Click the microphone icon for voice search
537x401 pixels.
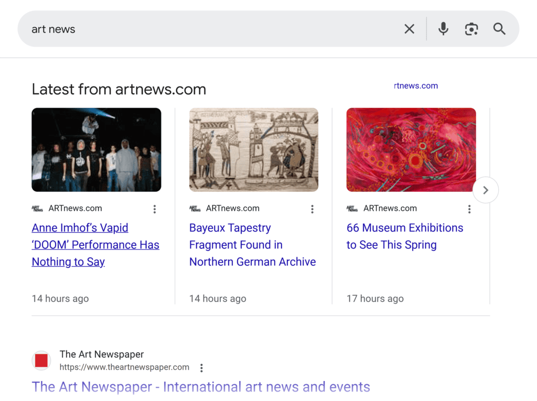click(x=443, y=29)
